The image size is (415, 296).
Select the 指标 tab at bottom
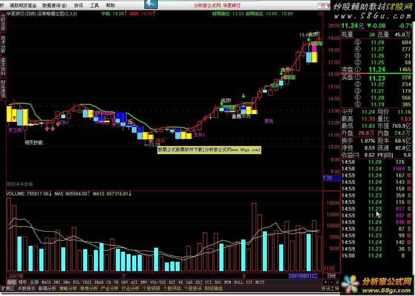12,282
